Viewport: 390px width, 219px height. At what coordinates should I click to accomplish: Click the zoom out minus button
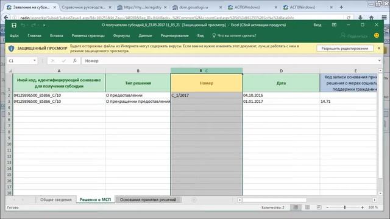tap(328, 207)
